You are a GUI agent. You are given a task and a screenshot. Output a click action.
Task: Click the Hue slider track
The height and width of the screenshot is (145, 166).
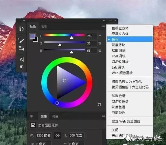coord(65,35)
